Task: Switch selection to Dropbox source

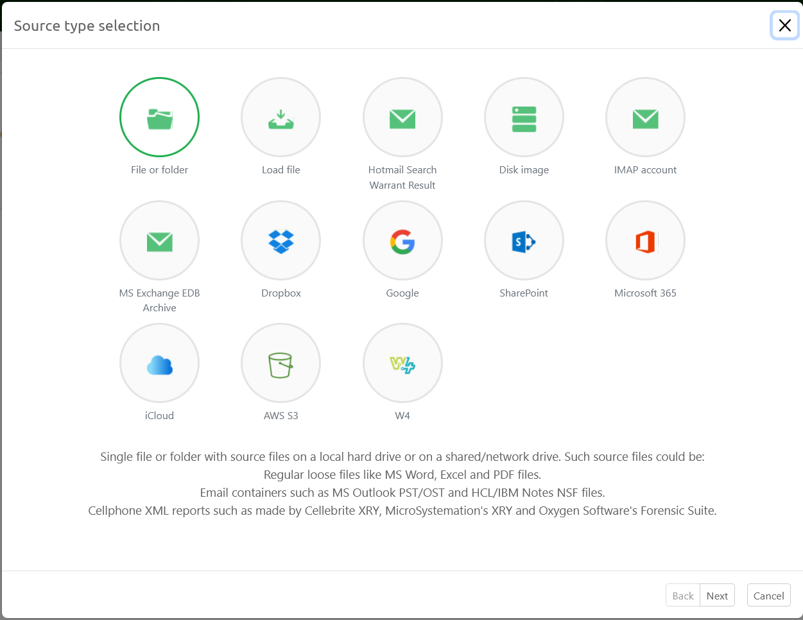Action: (x=281, y=240)
